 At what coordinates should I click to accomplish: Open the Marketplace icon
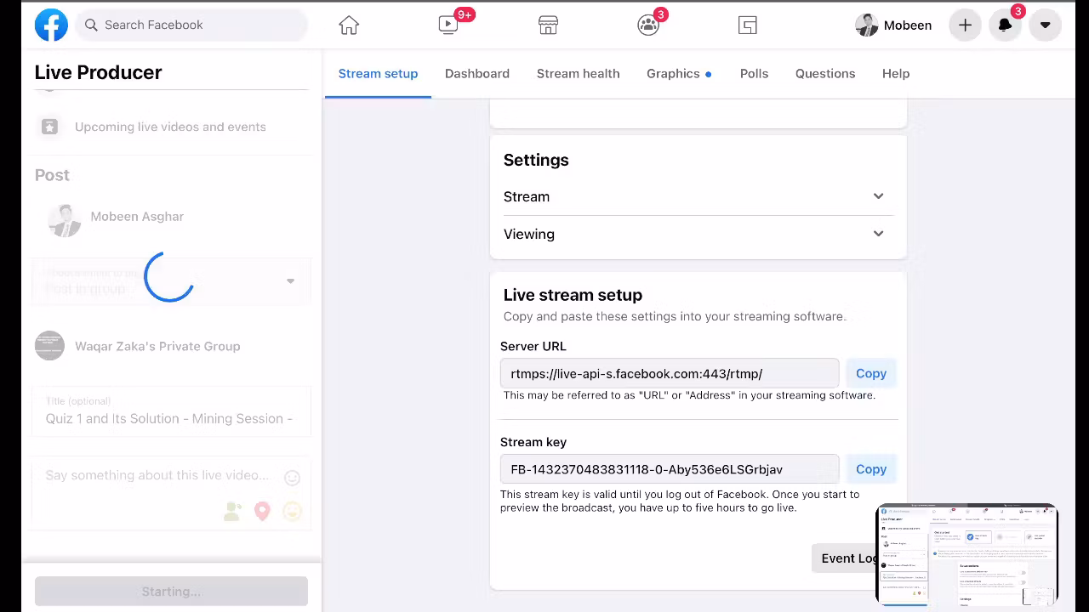548,25
